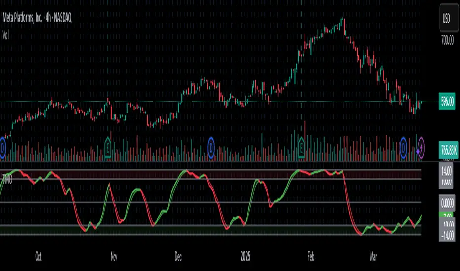Open the dividend marker between Dec and 2025

pyautogui.click(x=211, y=148)
